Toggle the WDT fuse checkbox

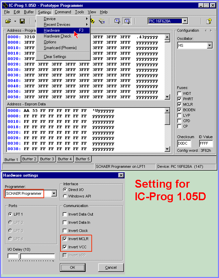point(180,93)
